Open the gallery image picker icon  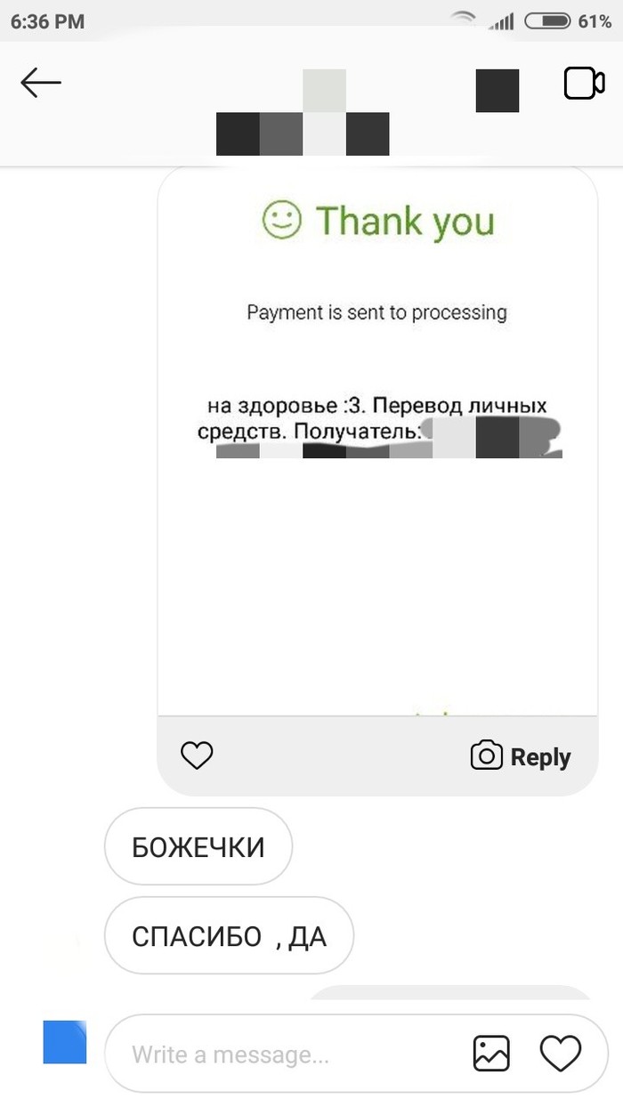click(490, 1054)
